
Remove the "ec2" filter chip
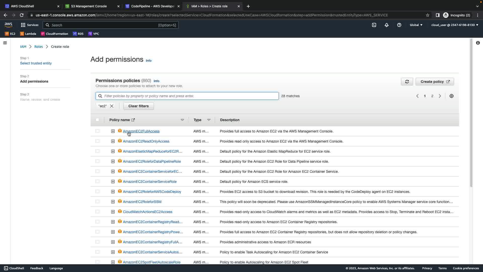(112, 106)
